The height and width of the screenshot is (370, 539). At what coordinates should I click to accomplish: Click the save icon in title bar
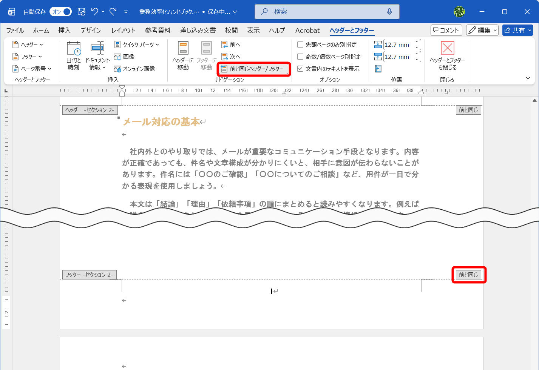pyautogui.click(x=82, y=12)
